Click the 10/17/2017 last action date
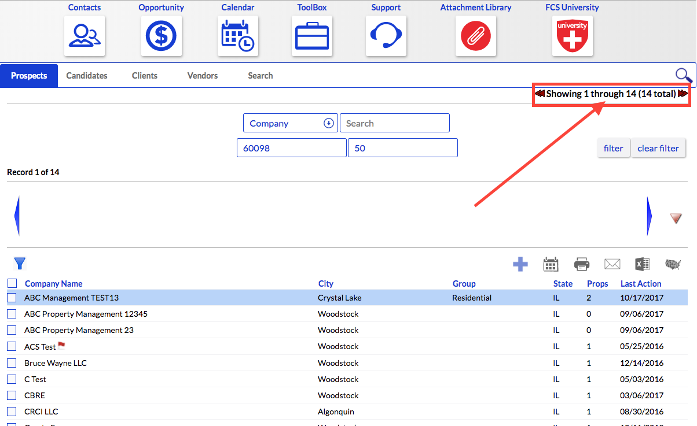 [642, 298]
